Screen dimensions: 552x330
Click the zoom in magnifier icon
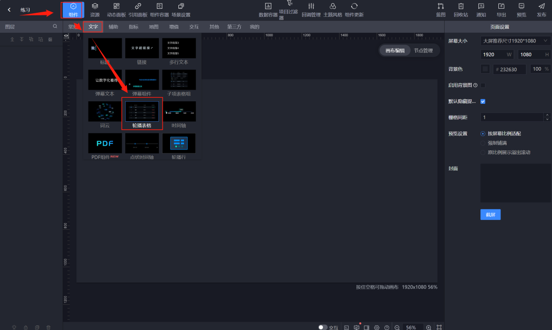(x=428, y=327)
